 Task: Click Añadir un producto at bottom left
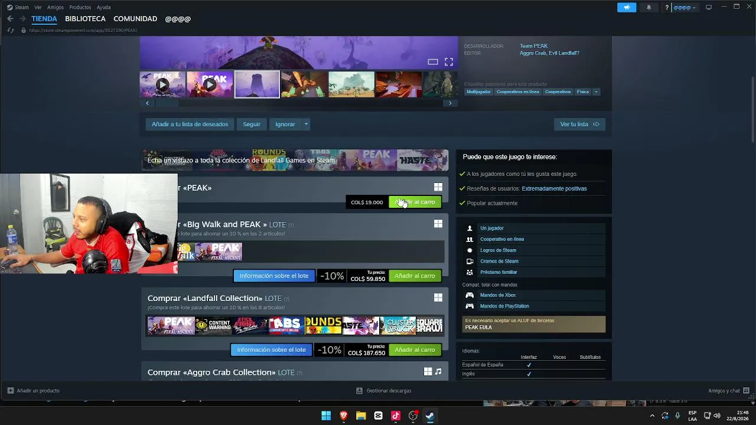pos(34,391)
